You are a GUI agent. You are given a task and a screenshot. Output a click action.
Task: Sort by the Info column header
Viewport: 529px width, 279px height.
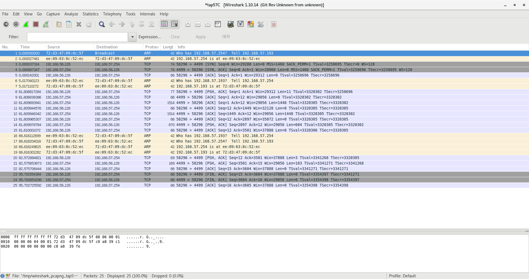352,47
